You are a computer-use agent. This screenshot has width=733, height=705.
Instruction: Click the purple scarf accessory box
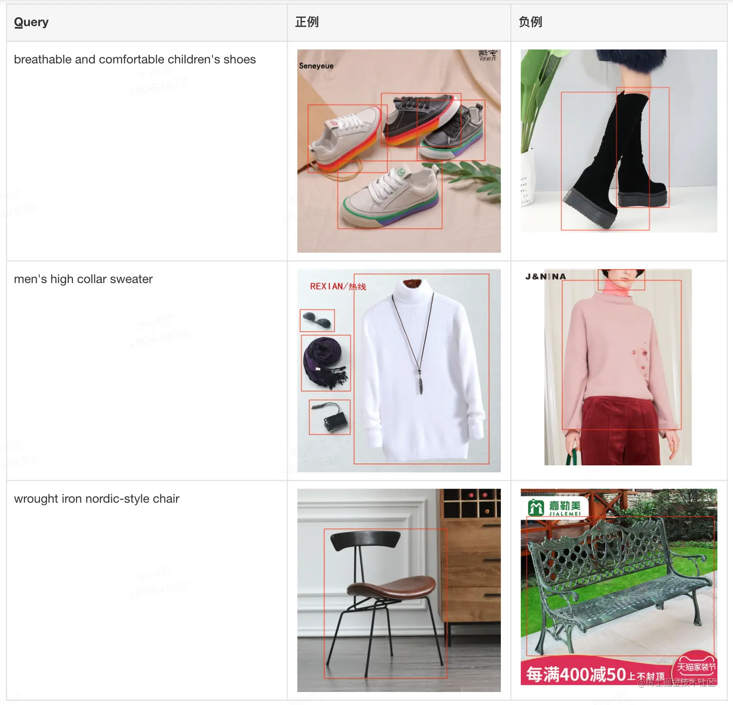click(x=326, y=363)
